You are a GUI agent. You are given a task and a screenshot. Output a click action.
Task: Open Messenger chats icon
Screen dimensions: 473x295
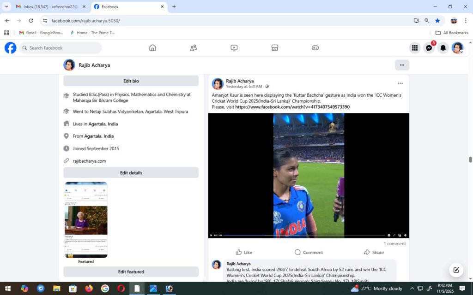[429, 48]
